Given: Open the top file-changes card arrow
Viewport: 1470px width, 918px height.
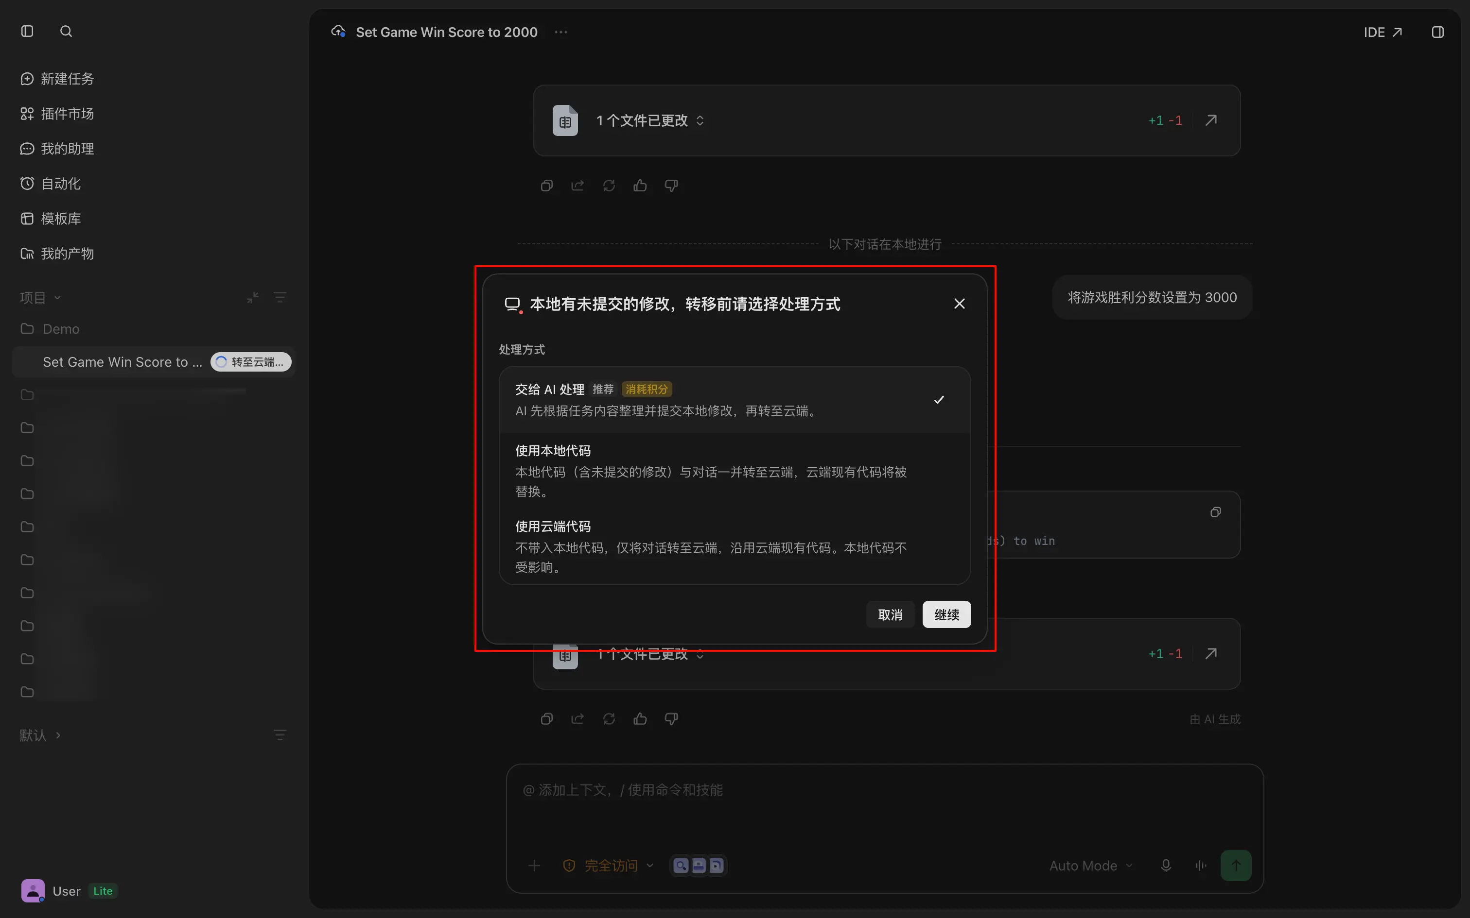Looking at the screenshot, I should [x=1210, y=120].
